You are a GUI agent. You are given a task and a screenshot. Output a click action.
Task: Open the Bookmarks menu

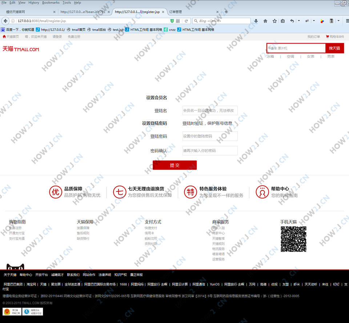(51, 3)
